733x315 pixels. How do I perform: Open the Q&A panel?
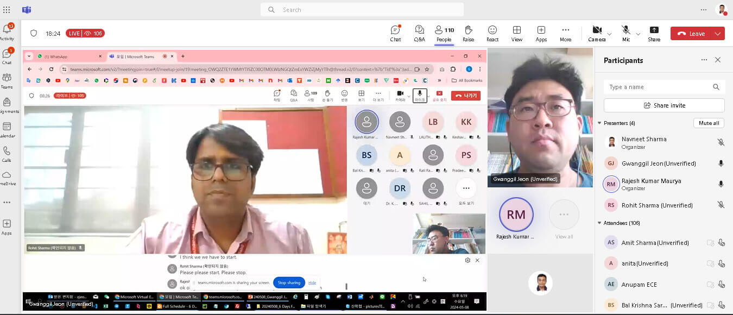pos(419,33)
